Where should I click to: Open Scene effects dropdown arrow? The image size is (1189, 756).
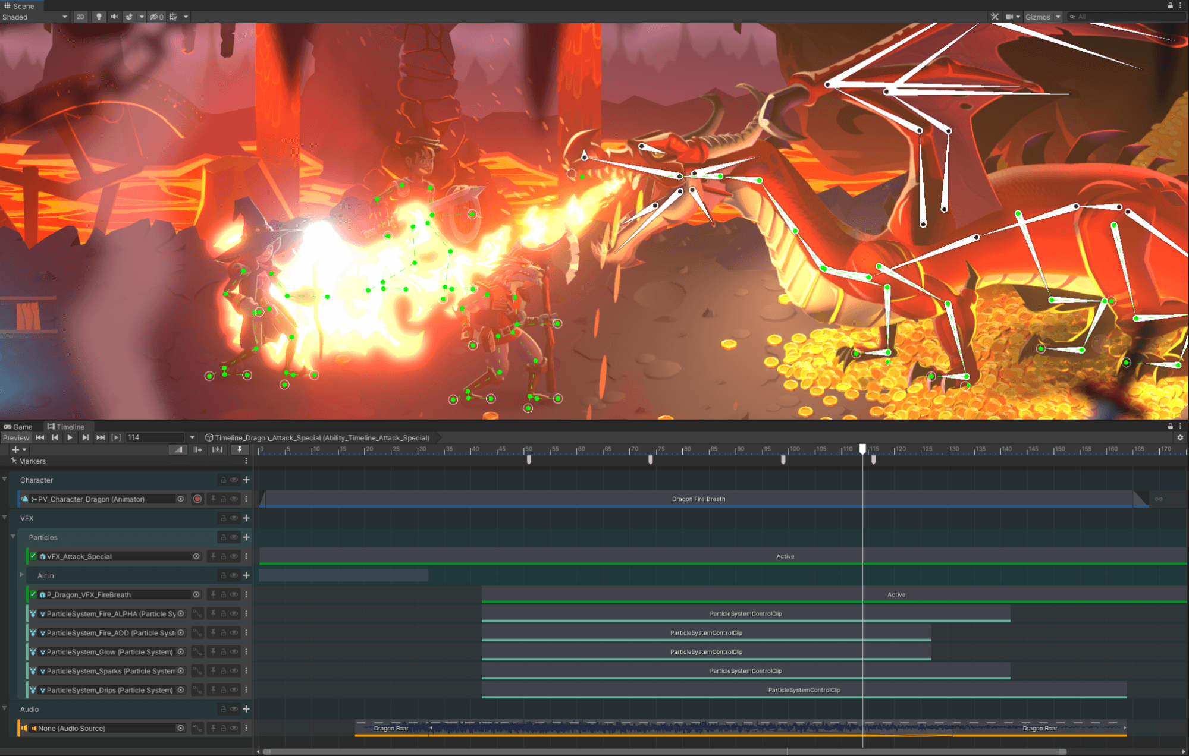point(142,17)
